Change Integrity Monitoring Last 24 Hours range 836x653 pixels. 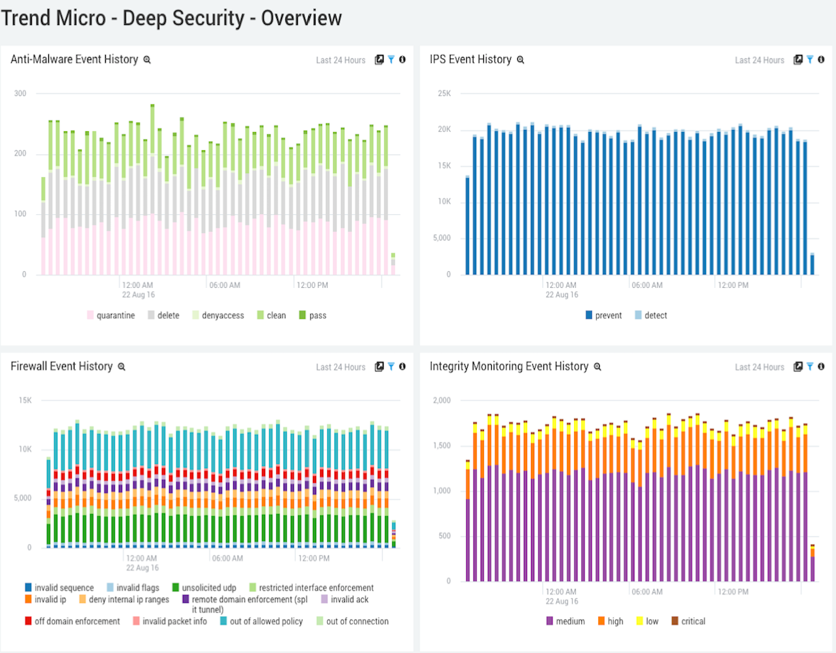760,367
